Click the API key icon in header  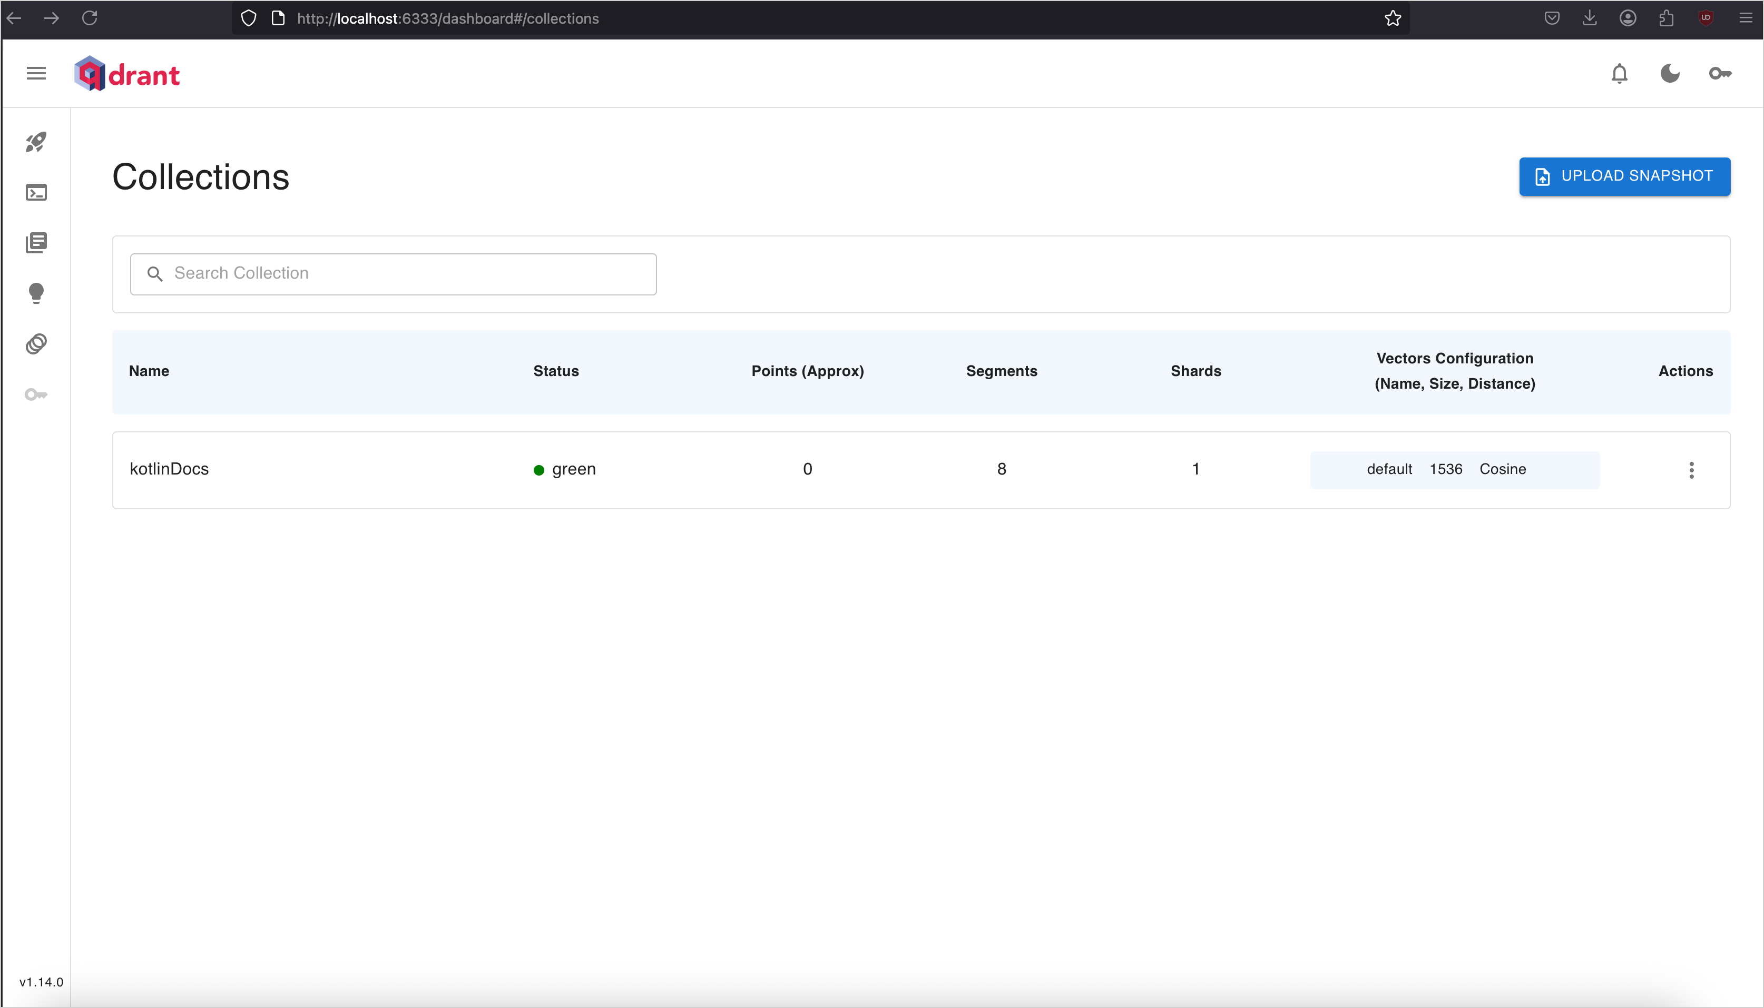click(x=1720, y=73)
